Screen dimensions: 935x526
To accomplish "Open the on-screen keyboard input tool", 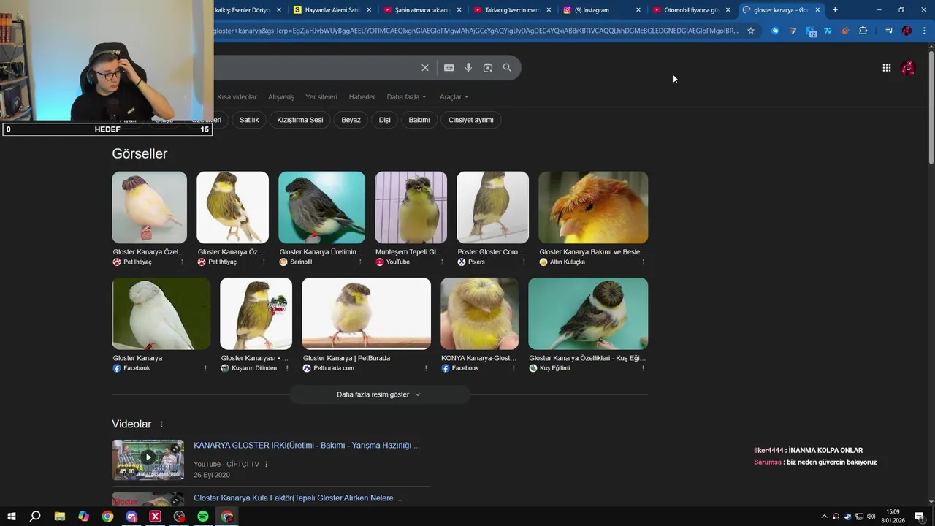I will pyautogui.click(x=449, y=68).
